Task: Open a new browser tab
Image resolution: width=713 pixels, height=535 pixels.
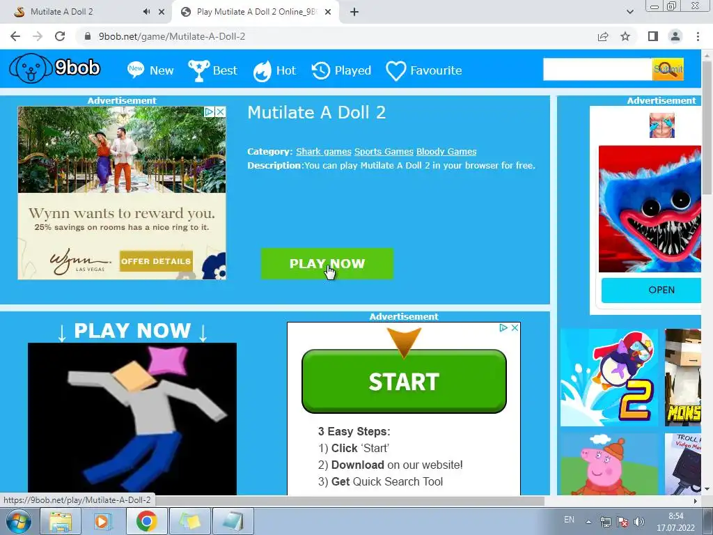Action: (x=354, y=13)
